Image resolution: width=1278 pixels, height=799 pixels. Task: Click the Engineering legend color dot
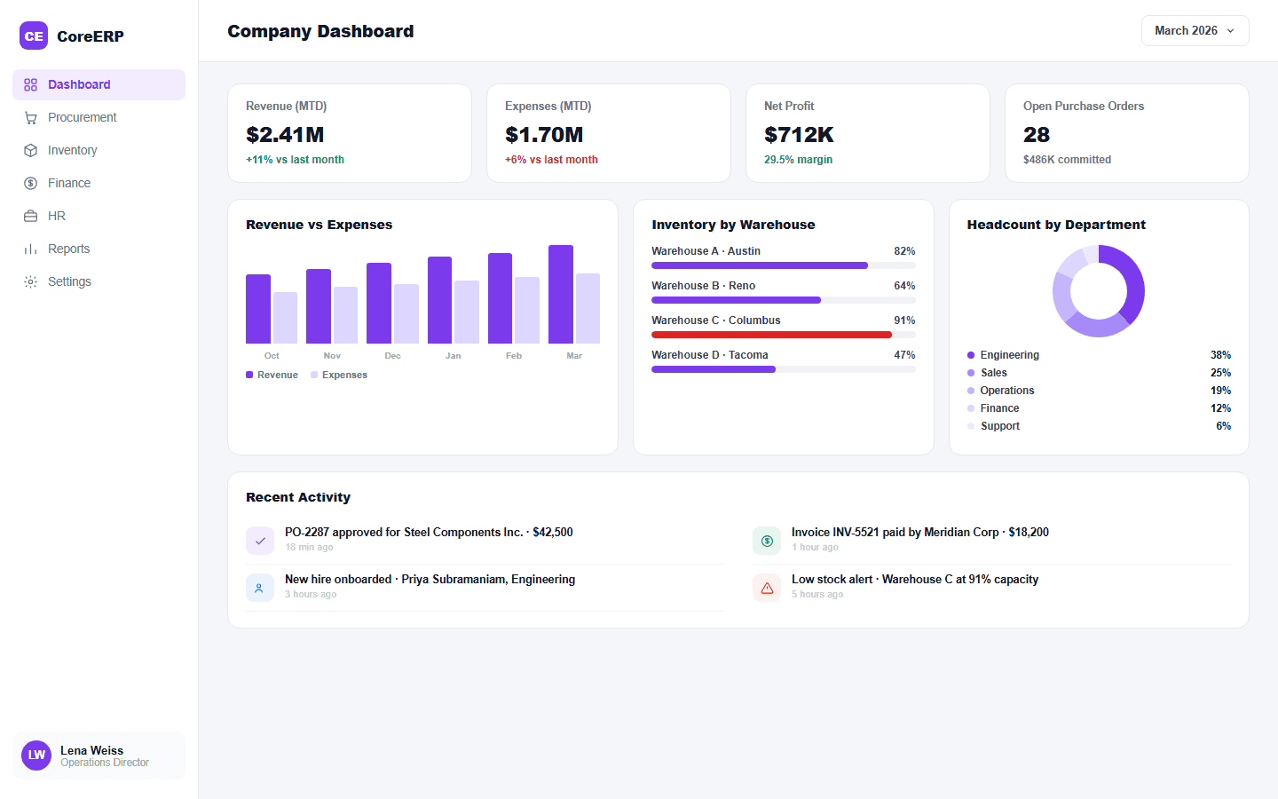pos(971,355)
